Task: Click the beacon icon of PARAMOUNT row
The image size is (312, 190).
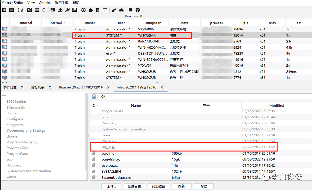Action: [x=5, y=41]
